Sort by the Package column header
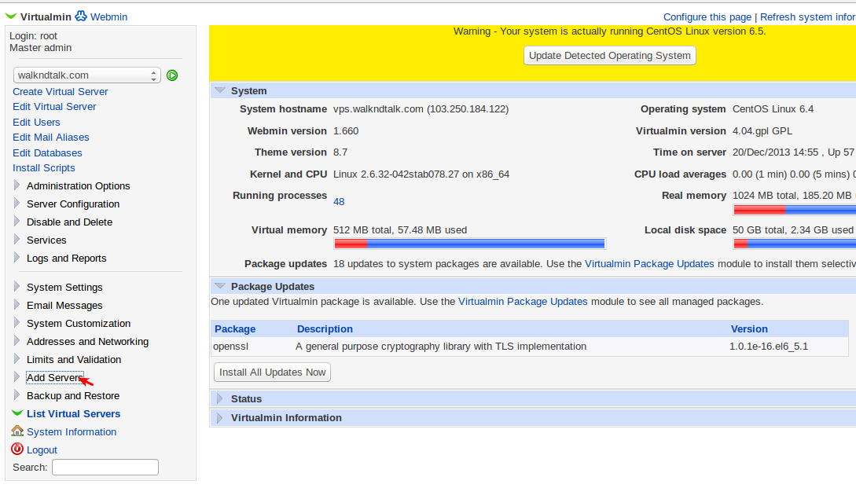The width and height of the screenshot is (856, 488). coord(235,328)
